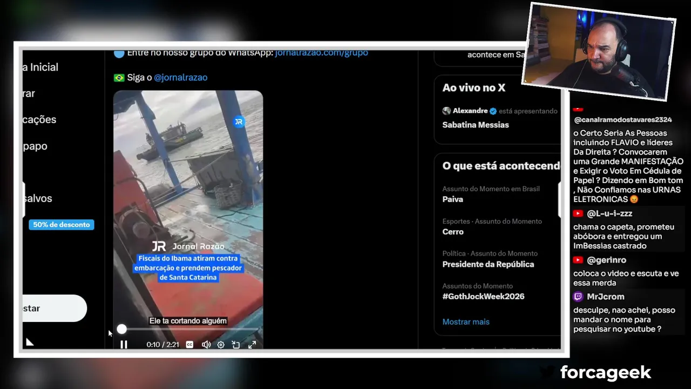Click YouTube icon beside @L-u-i-zzz

click(x=578, y=214)
